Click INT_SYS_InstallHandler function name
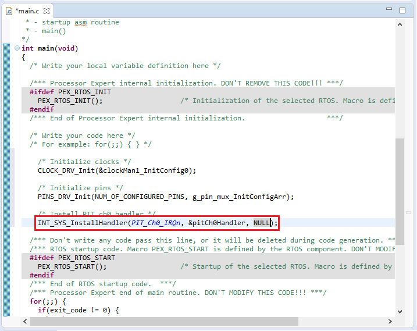Viewport: 417px width, 331px height. 83,223
